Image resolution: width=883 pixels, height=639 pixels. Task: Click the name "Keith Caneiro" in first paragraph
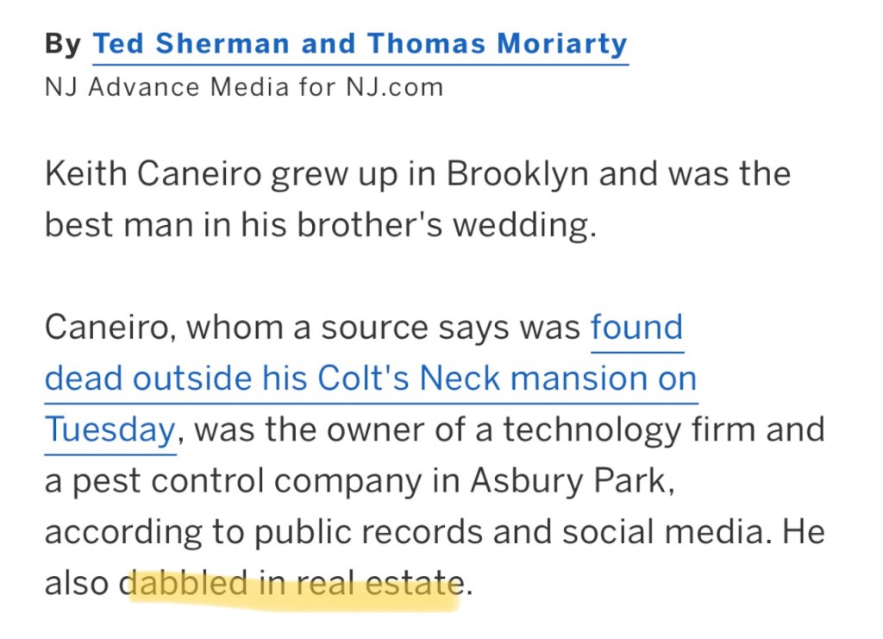pos(154,175)
